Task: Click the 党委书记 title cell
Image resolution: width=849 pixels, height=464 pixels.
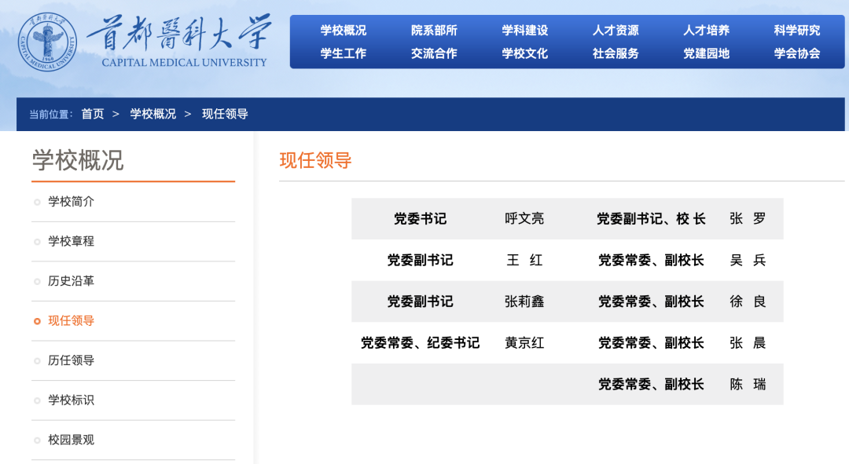Action: point(420,218)
